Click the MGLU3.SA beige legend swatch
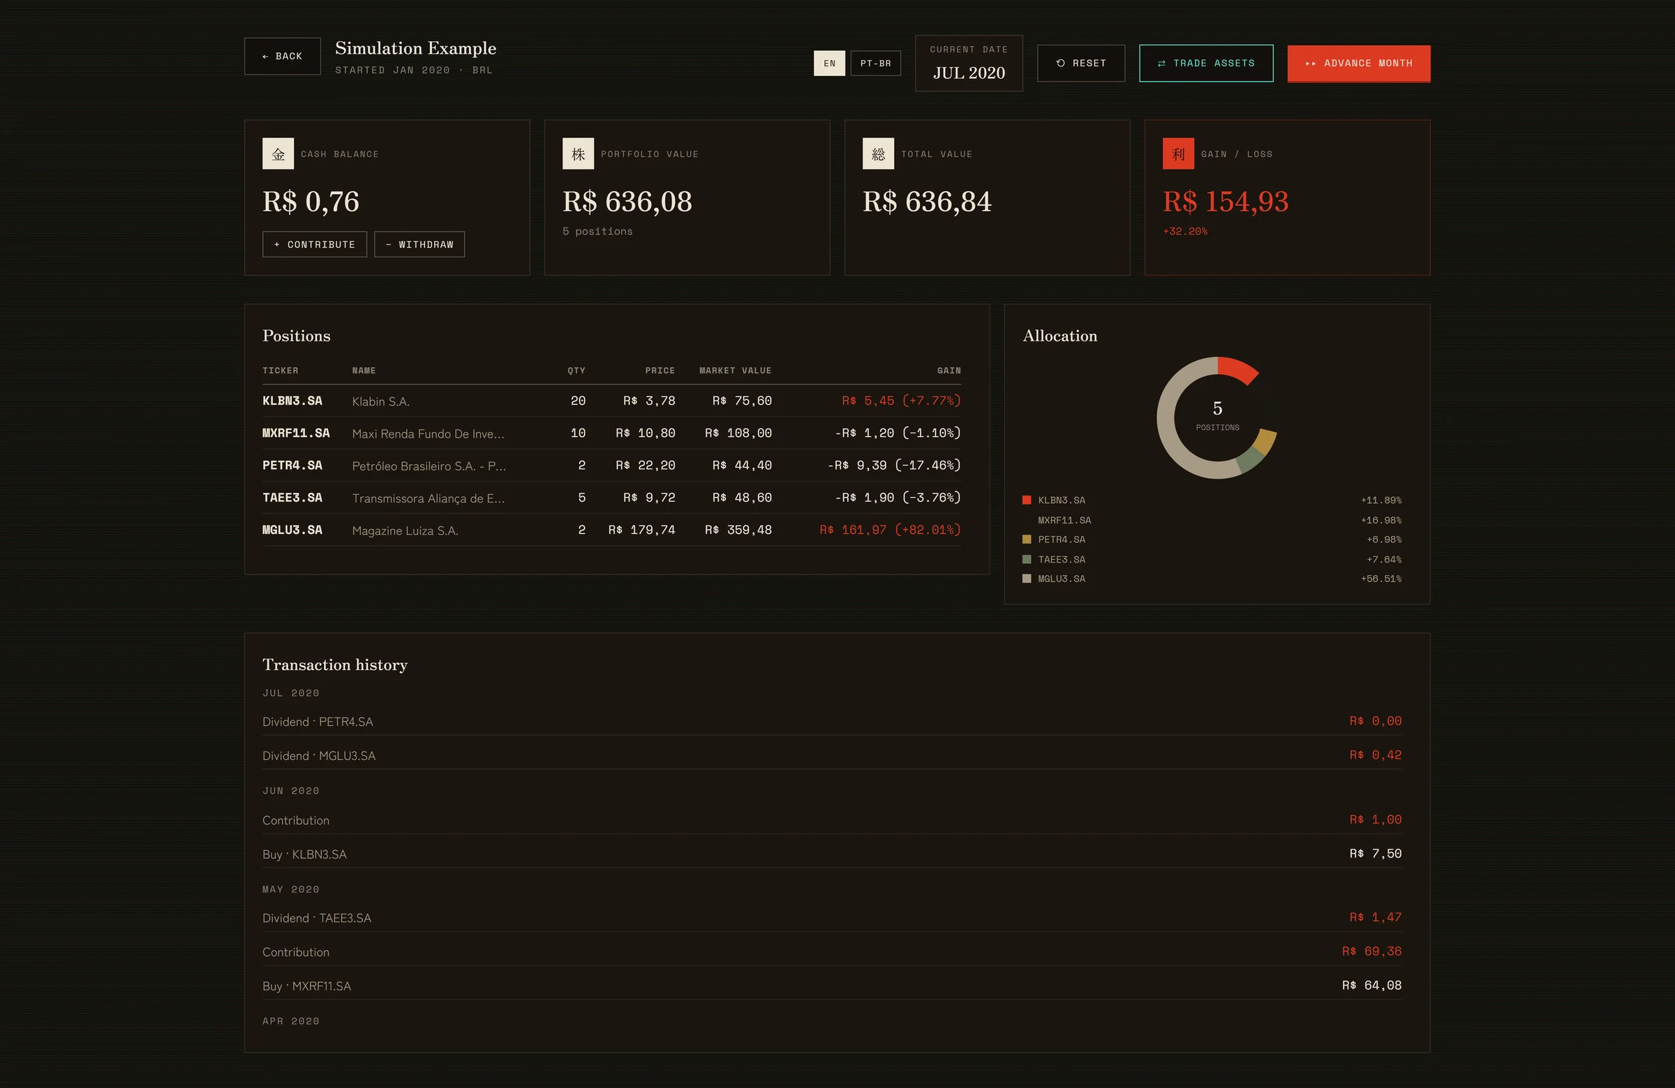This screenshot has width=1675, height=1088. pos(1027,579)
